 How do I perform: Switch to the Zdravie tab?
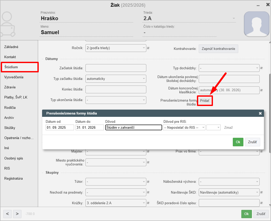[x=10, y=87]
